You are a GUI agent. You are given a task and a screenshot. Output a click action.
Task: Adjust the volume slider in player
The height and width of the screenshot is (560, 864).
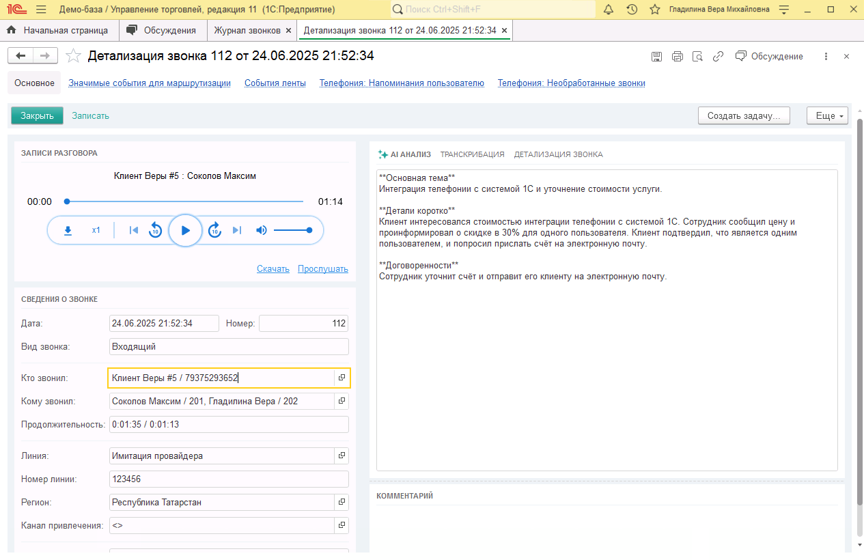292,230
